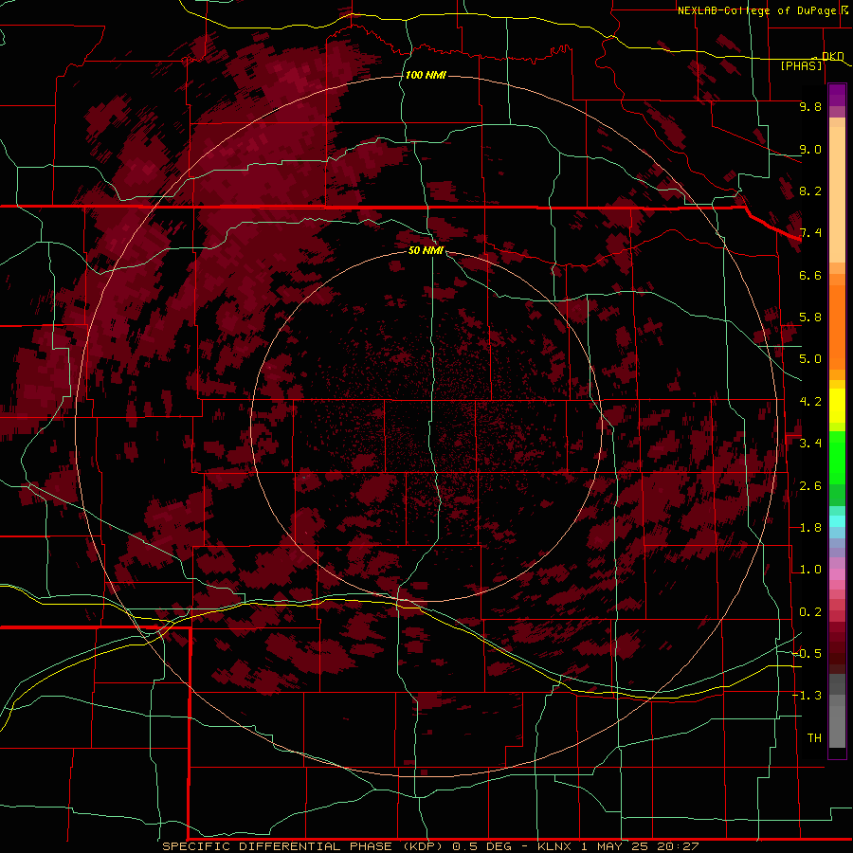Click the legend value 8.2
The height and width of the screenshot is (853, 853).
click(810, 191)
